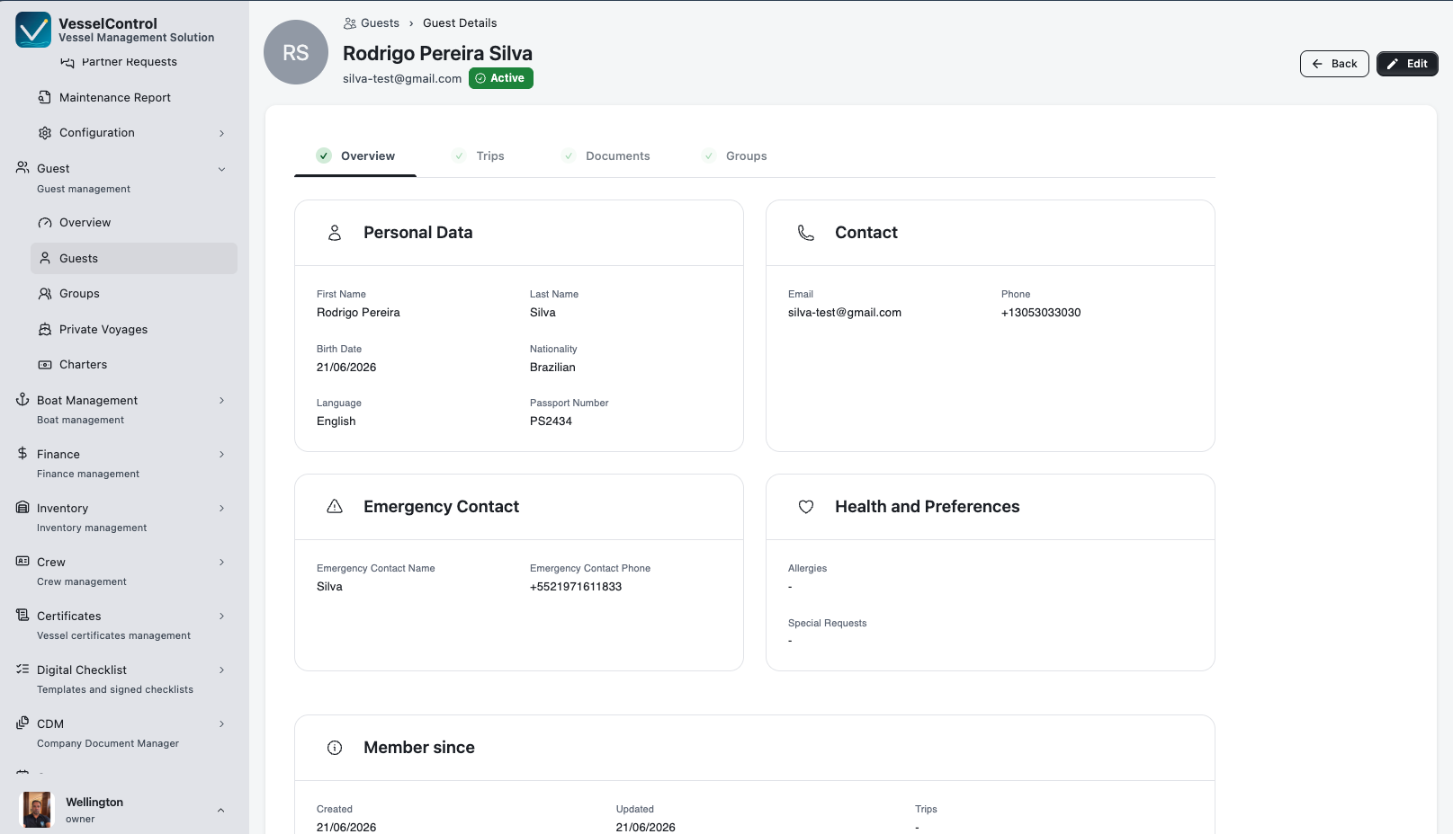Click the Certificates scroll icon
Screen dimensions: 1453x834
[22, 616]
